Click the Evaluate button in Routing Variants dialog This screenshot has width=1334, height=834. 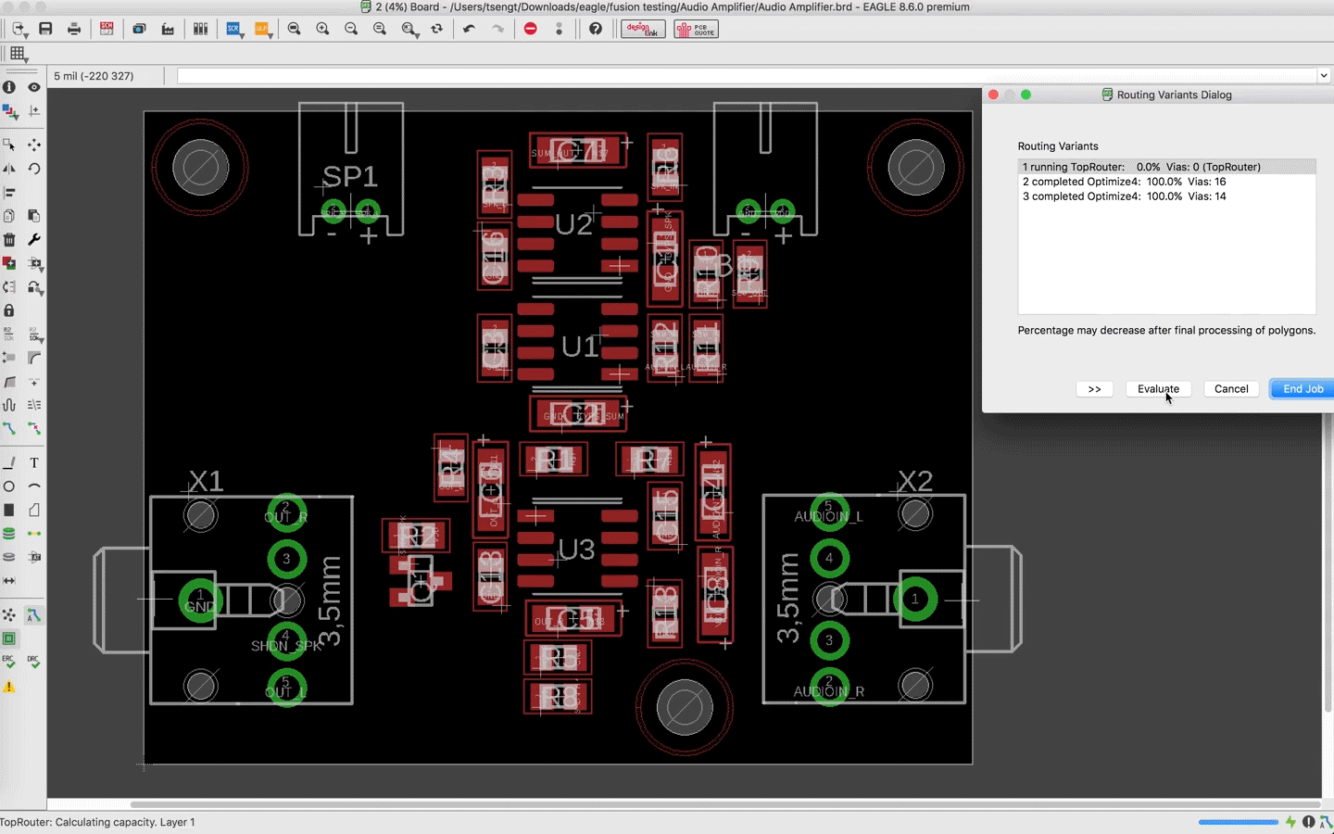coord(1158,388)
